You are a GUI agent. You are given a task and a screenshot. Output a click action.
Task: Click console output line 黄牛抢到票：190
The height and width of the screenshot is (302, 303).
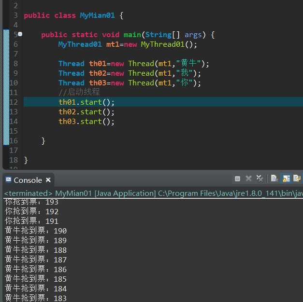pyautogui.click(x=36, y=231)
